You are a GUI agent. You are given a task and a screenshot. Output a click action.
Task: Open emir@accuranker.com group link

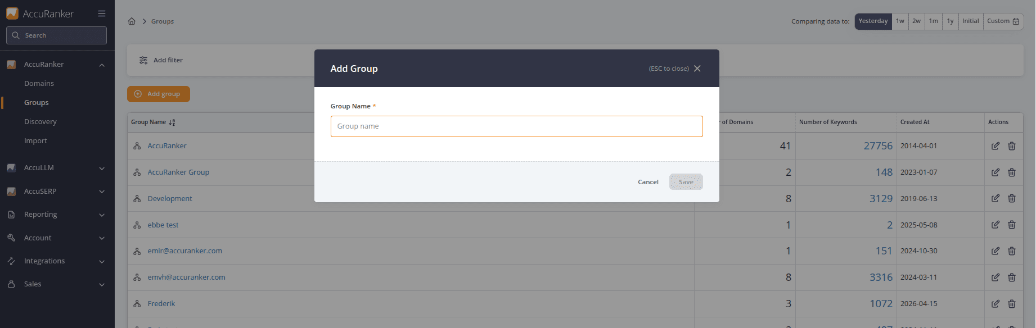pos(185,250)
